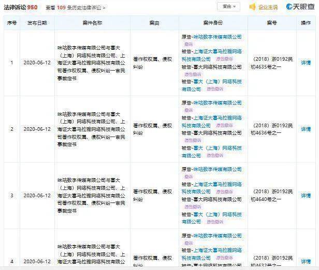The image size is (319, 270).
Task: Click case number (2018)浙0192民初4640号之一
Action: pos(272,195)
